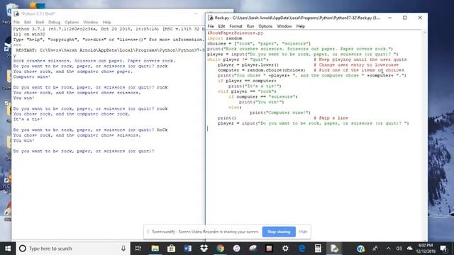Open Shell menu in Python Shell window
The width and height of the screenshot is (454, 255).
click(x=40, y=22)
